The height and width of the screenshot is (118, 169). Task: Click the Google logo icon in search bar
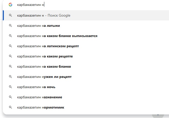(x=10, y=5)
